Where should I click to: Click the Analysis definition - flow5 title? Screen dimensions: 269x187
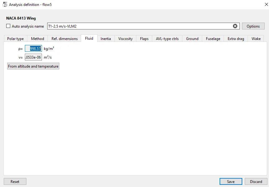30,5
